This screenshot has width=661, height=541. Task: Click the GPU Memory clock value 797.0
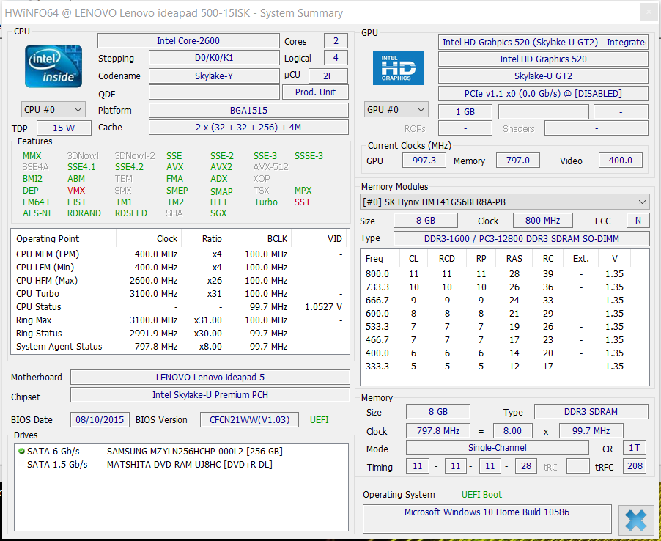(x=518, y=161)
